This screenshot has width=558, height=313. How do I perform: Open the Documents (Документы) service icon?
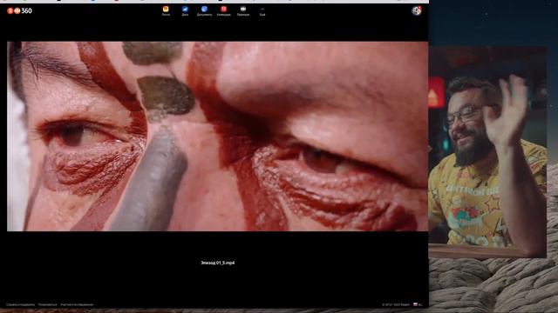[204, 11]
